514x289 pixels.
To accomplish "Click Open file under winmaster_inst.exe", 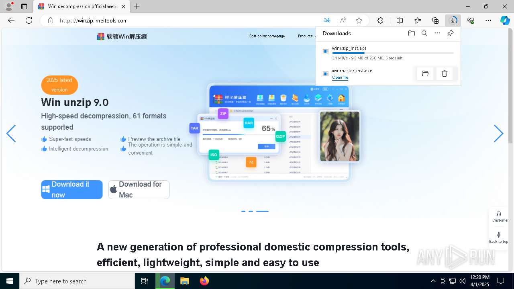I will pyautogui.click(x=340, y=77).
